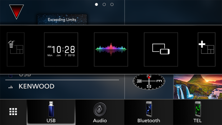Select the screen mirroring widget
The height and width of the screenshot is (125, 222).
[x=161, y=49]
